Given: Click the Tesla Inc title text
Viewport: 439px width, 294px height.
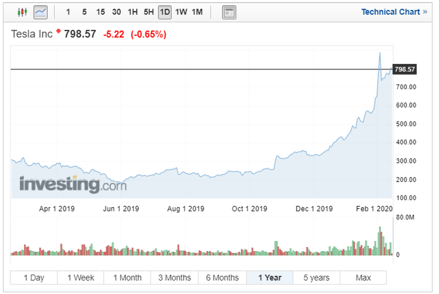Looking at the screenshot, I should pos(31,34).
